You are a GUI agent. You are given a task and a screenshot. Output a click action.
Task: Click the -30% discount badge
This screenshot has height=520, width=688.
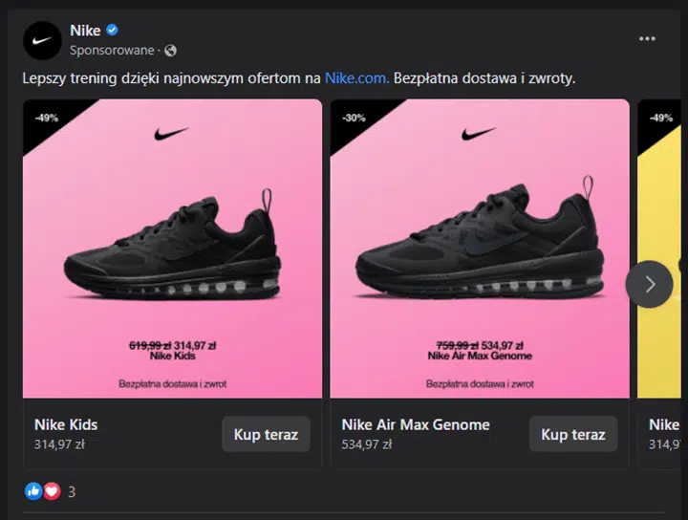point(354,118)
